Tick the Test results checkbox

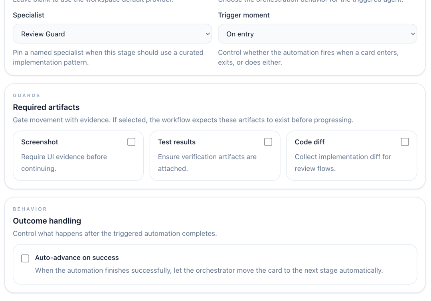(268, 142)
